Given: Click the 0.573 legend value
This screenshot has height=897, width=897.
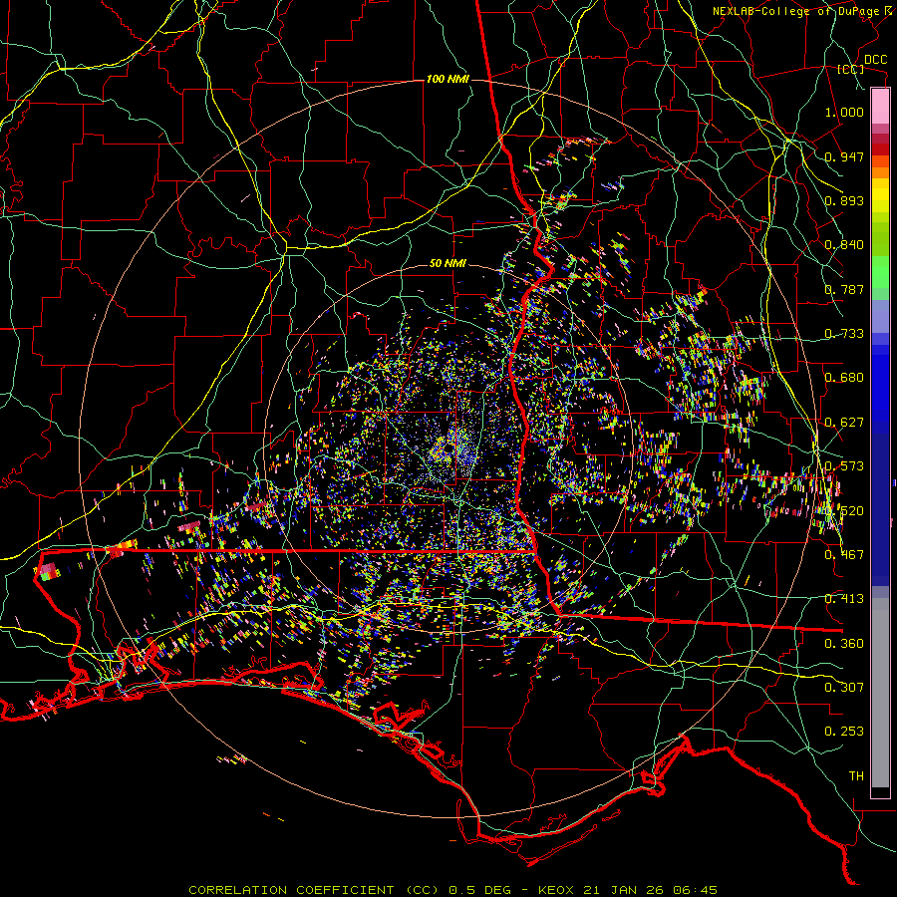Looking at the screenshot, I should pyautogui.click(x=844, y=466).
